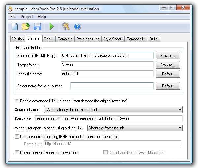Open the Pre-processing tab
198x168 pixels.
tap(88, 39)
